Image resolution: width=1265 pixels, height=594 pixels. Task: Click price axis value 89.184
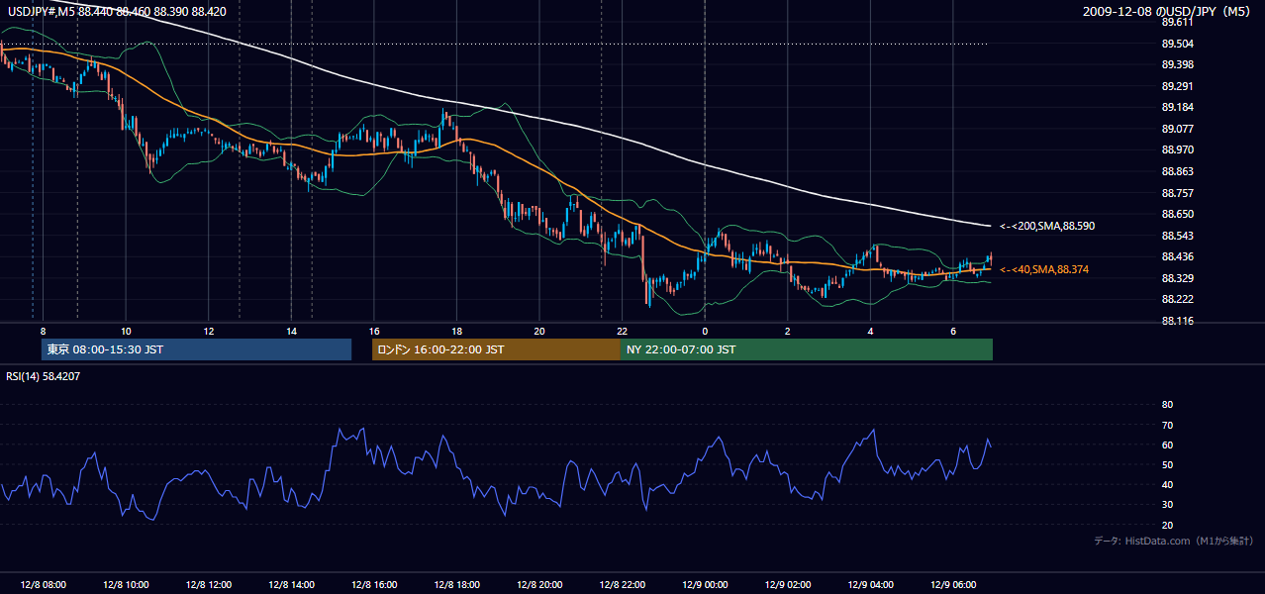coord(1176,107)
